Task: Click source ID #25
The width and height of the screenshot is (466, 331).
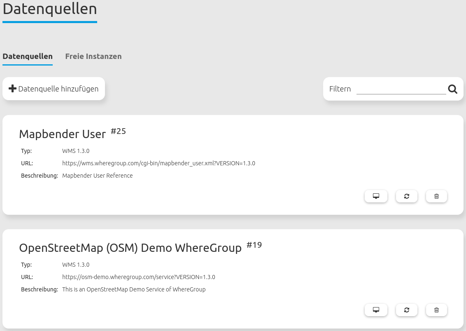Action: tap(118, 131)
